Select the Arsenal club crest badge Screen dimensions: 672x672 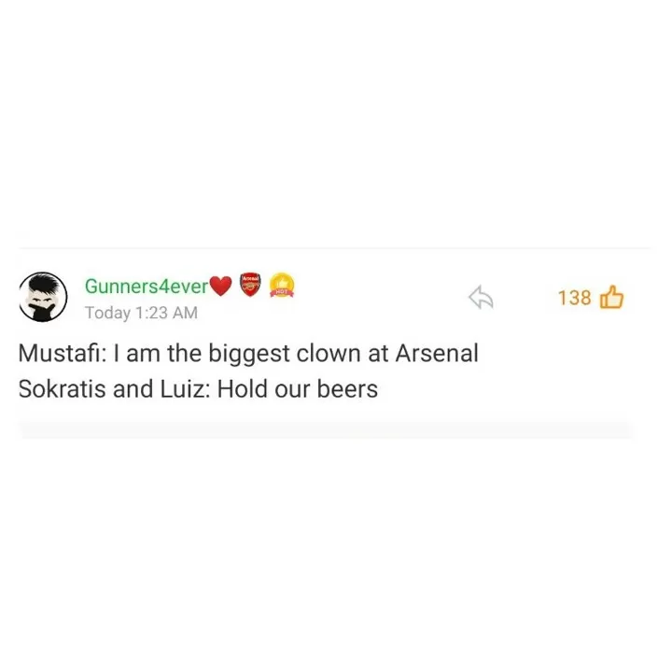pyautogui.click(x=250, y=284)
